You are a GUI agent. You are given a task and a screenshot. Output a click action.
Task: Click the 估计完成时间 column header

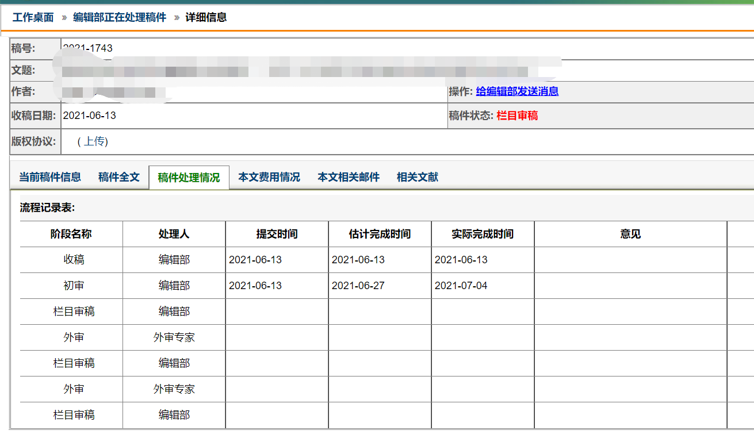tap(380, 234)
